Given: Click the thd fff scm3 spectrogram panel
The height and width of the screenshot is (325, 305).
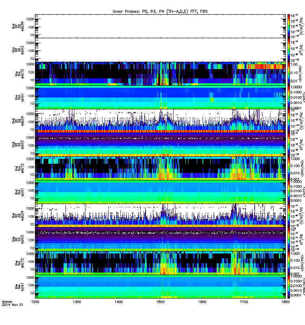Looking at the screenshot, I should (160, 145).
